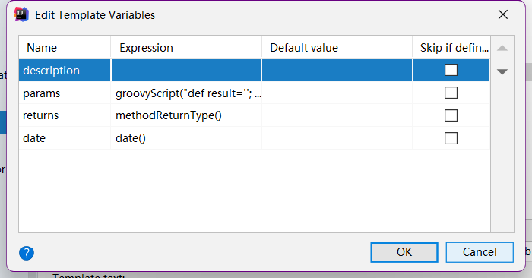Close the Edit Template Variables dialog
This screenshot has height=278, width=532.
[x=503, y=14]
